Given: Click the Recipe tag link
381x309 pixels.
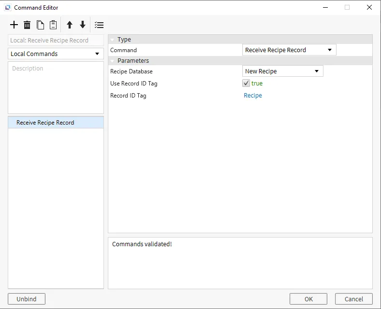Looking at the screenshot, I should point(253,96).
